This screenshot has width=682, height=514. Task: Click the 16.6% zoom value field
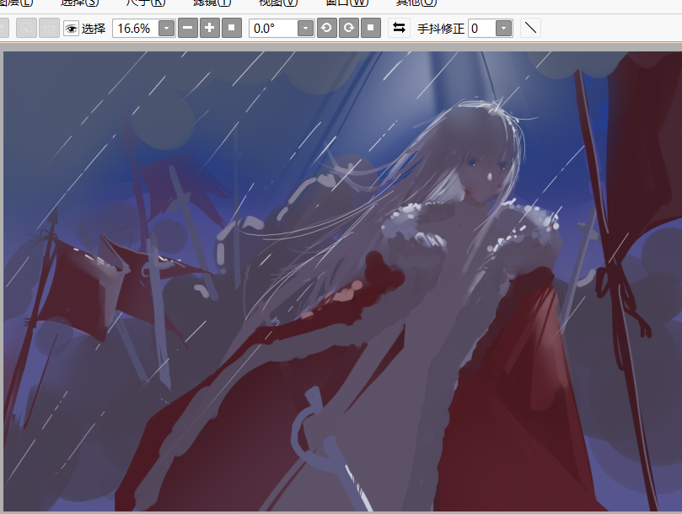pos(135,29)
